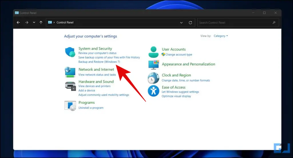The image size is (293, 158).
Task: Click the Network and Internet globe icon
Action: coord(70,72)
